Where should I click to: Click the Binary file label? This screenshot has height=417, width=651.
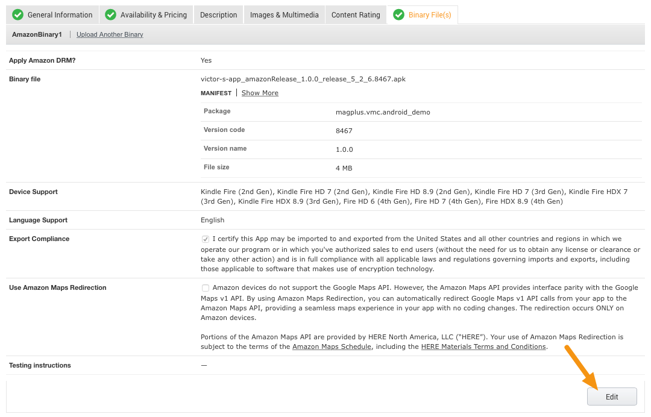25,79
